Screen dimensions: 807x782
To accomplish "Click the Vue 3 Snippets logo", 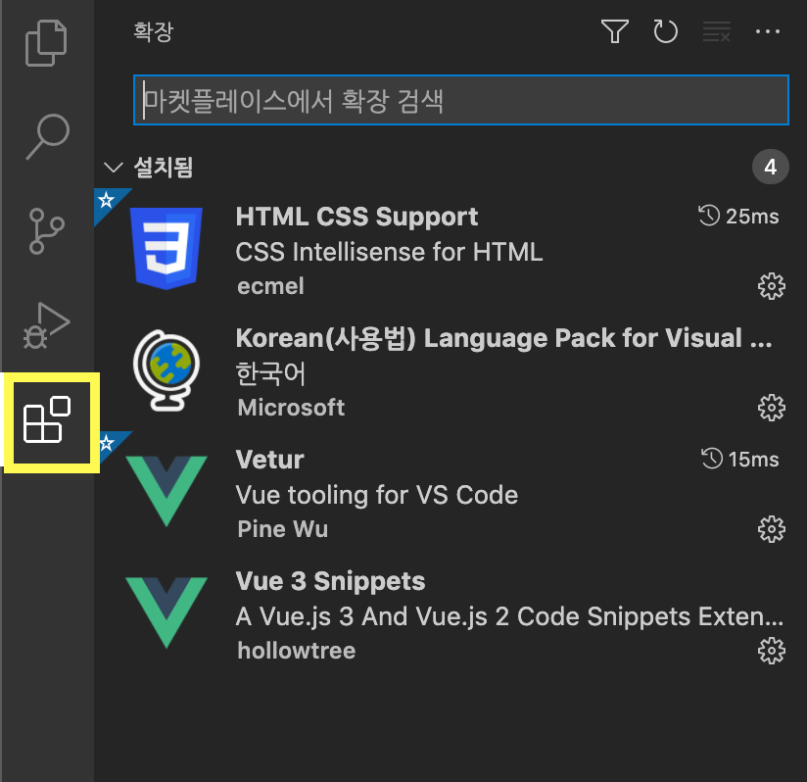I will click(166, 612).
